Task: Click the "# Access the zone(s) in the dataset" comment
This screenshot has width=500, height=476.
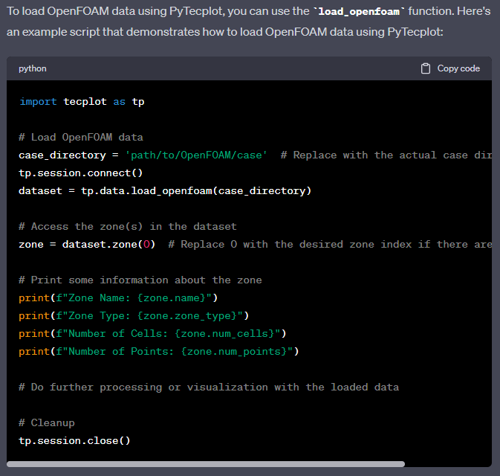Action: [128, 227]
